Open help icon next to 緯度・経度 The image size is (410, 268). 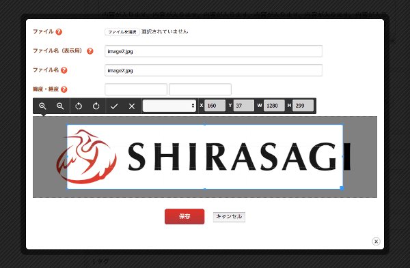(x=64, y=89)
